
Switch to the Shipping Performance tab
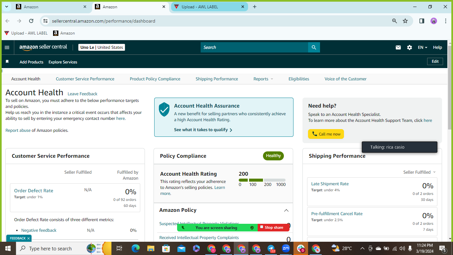[217, 79]
